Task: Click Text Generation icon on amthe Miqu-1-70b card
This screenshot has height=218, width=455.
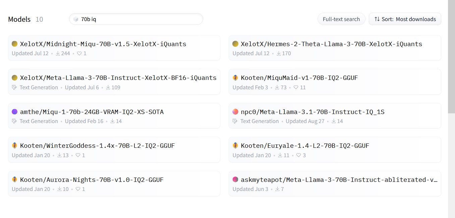Action: [14, 121]
